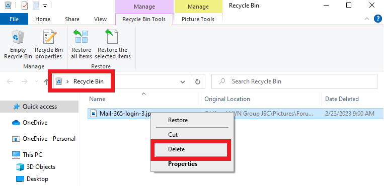
Task: Click Restore the selected items
Action: (x=113, y=44)
